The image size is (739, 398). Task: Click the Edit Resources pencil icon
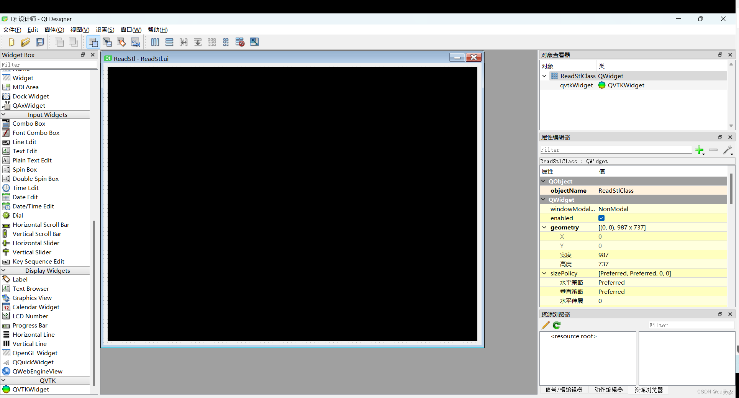pos(545,325)
